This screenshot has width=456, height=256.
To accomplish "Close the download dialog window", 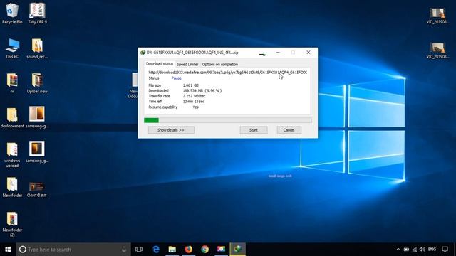I will [309, 53].
